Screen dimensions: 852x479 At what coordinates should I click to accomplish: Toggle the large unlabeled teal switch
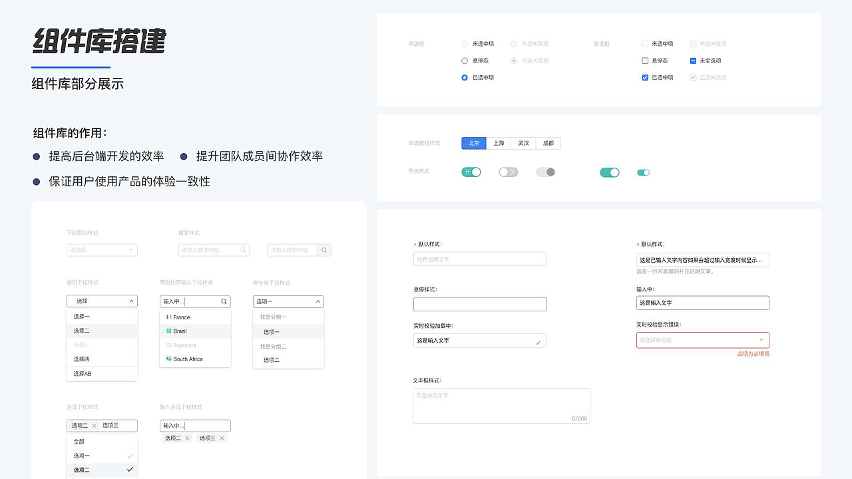pyautogui.click(x=610, y=172)
